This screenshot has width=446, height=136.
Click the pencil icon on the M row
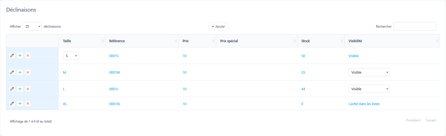tap(12, 72)
